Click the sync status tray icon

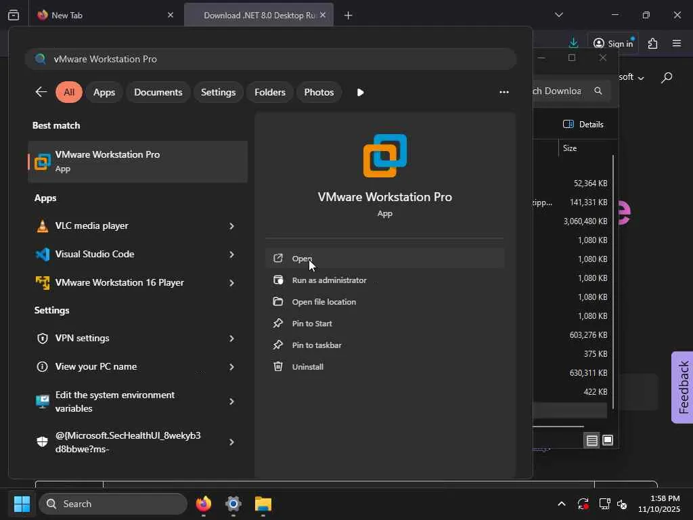coord(583,504)
